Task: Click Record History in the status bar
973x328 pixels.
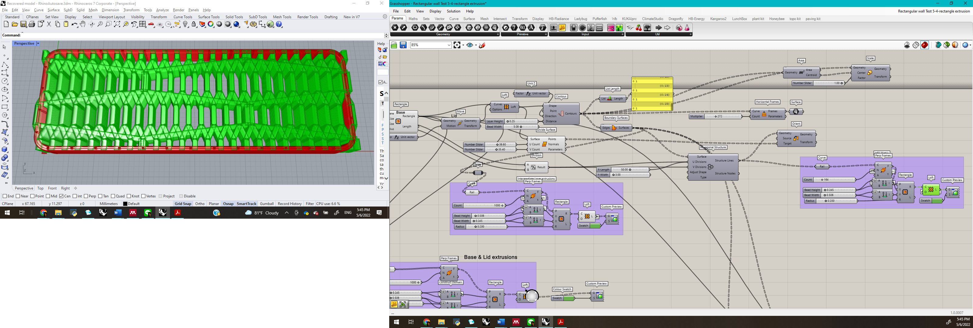Action: [289, 203]
